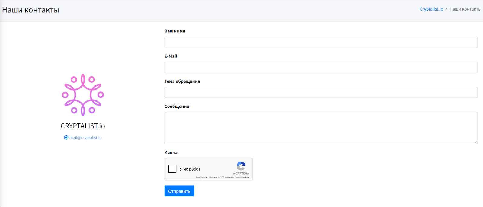Open the mail@cryptalist.io email link

pos(85,138)
